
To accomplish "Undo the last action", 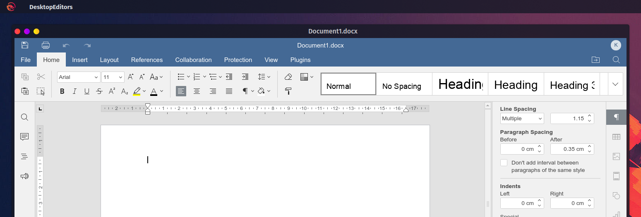I will pos(66,45).
